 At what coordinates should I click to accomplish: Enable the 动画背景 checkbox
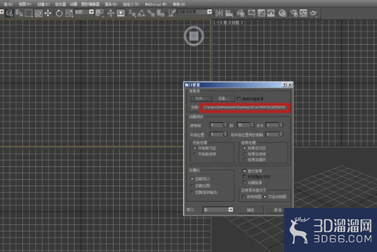point(245,183)
